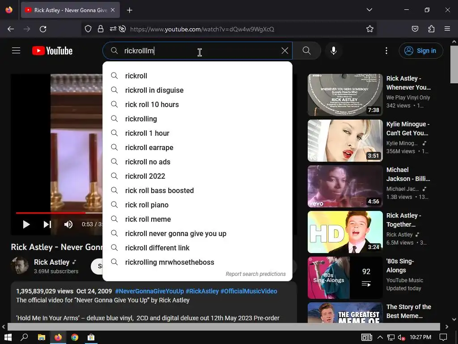This screenshot has height=344, width=458.
Task: Pick 'rick roll 10 hours' suggestion
Action: (x=197, y=104)
